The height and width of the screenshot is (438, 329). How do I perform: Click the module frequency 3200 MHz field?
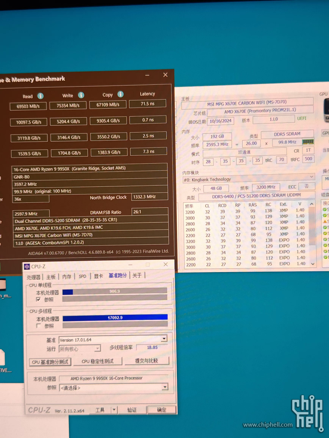tap(266, 187)
